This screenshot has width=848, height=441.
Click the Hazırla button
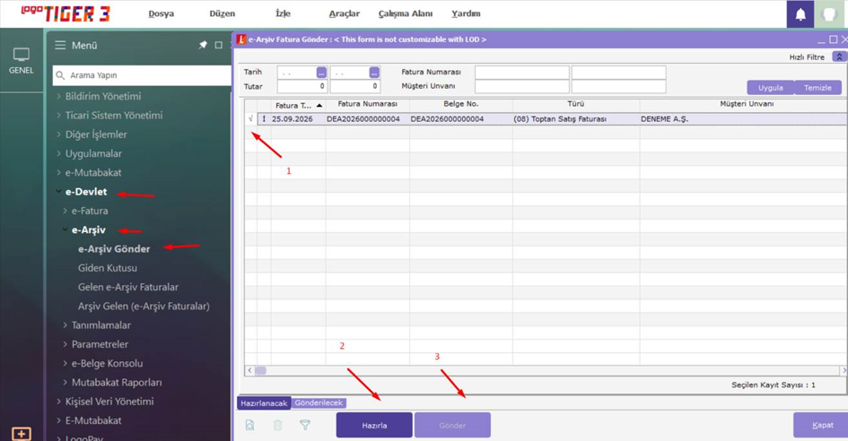point(374,426)
